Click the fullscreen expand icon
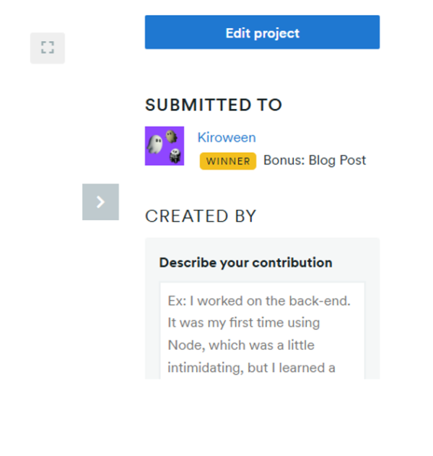Viewport: 433px width, 456px height. pos(48,48)
